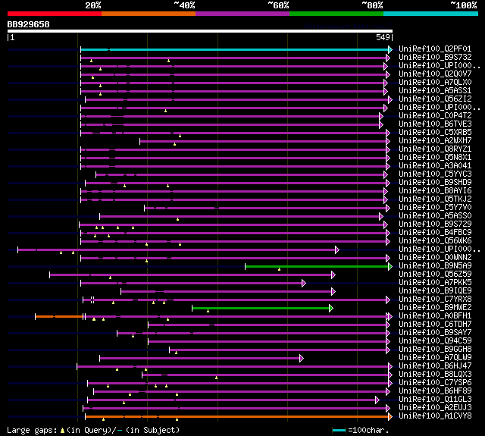Click the purple arrowhead ending the A7QLW9 alignment
Viewport: 485px width, 436px height.
tap(302, 359)
